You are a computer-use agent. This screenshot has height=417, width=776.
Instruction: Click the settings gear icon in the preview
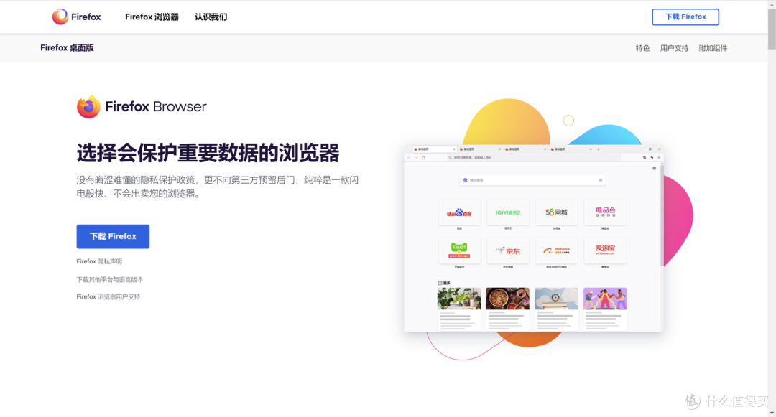tap(655, 169)
